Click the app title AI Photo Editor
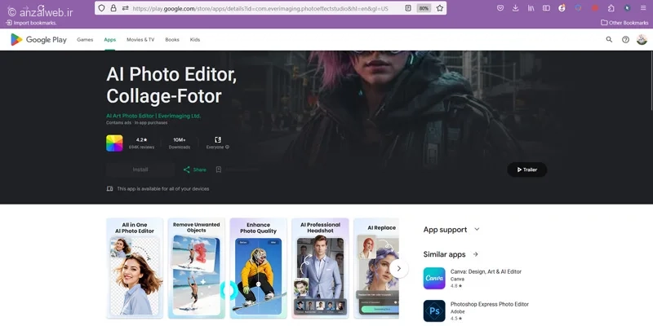This screenshot has width=653, height=326. click(x=171, y=86)
